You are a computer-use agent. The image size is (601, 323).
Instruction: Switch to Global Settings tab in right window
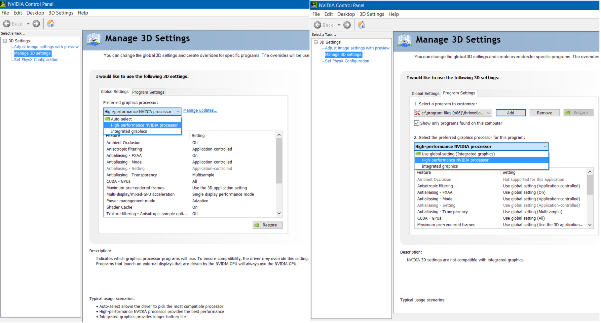coord(425,94)
